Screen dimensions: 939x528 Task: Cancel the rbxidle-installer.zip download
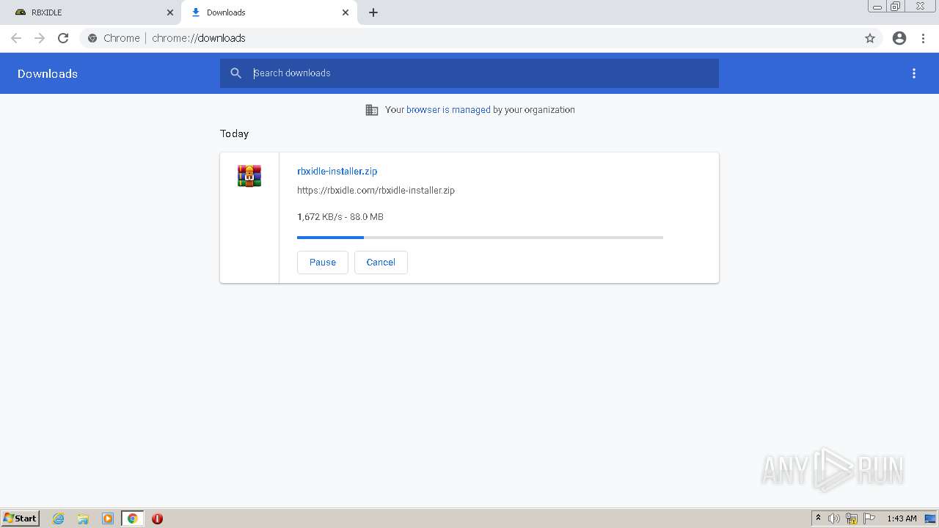(381, 263)
